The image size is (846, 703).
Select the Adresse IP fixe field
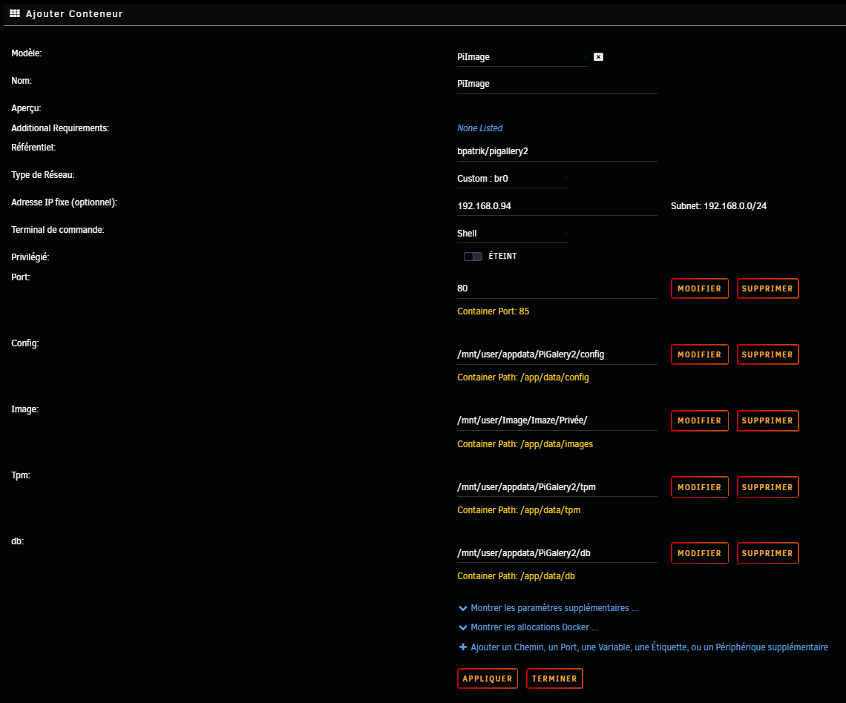[557, 205]
